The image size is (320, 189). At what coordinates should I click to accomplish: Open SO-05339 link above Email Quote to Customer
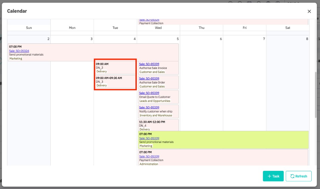149,93
